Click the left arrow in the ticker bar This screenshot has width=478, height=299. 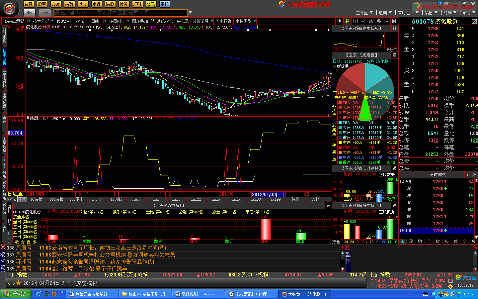(x=9, y=283)
